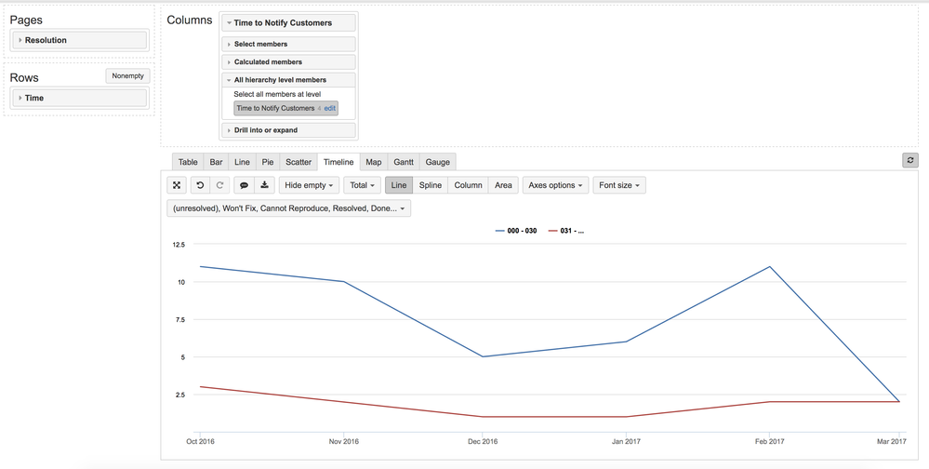Screen dimensions: 929x469
Task: Expand the Calculated members section
Action: click(x=288, y=61)
